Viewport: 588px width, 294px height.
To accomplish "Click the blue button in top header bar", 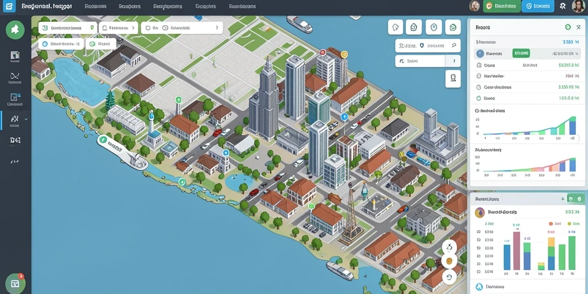I will click(537, 6).
